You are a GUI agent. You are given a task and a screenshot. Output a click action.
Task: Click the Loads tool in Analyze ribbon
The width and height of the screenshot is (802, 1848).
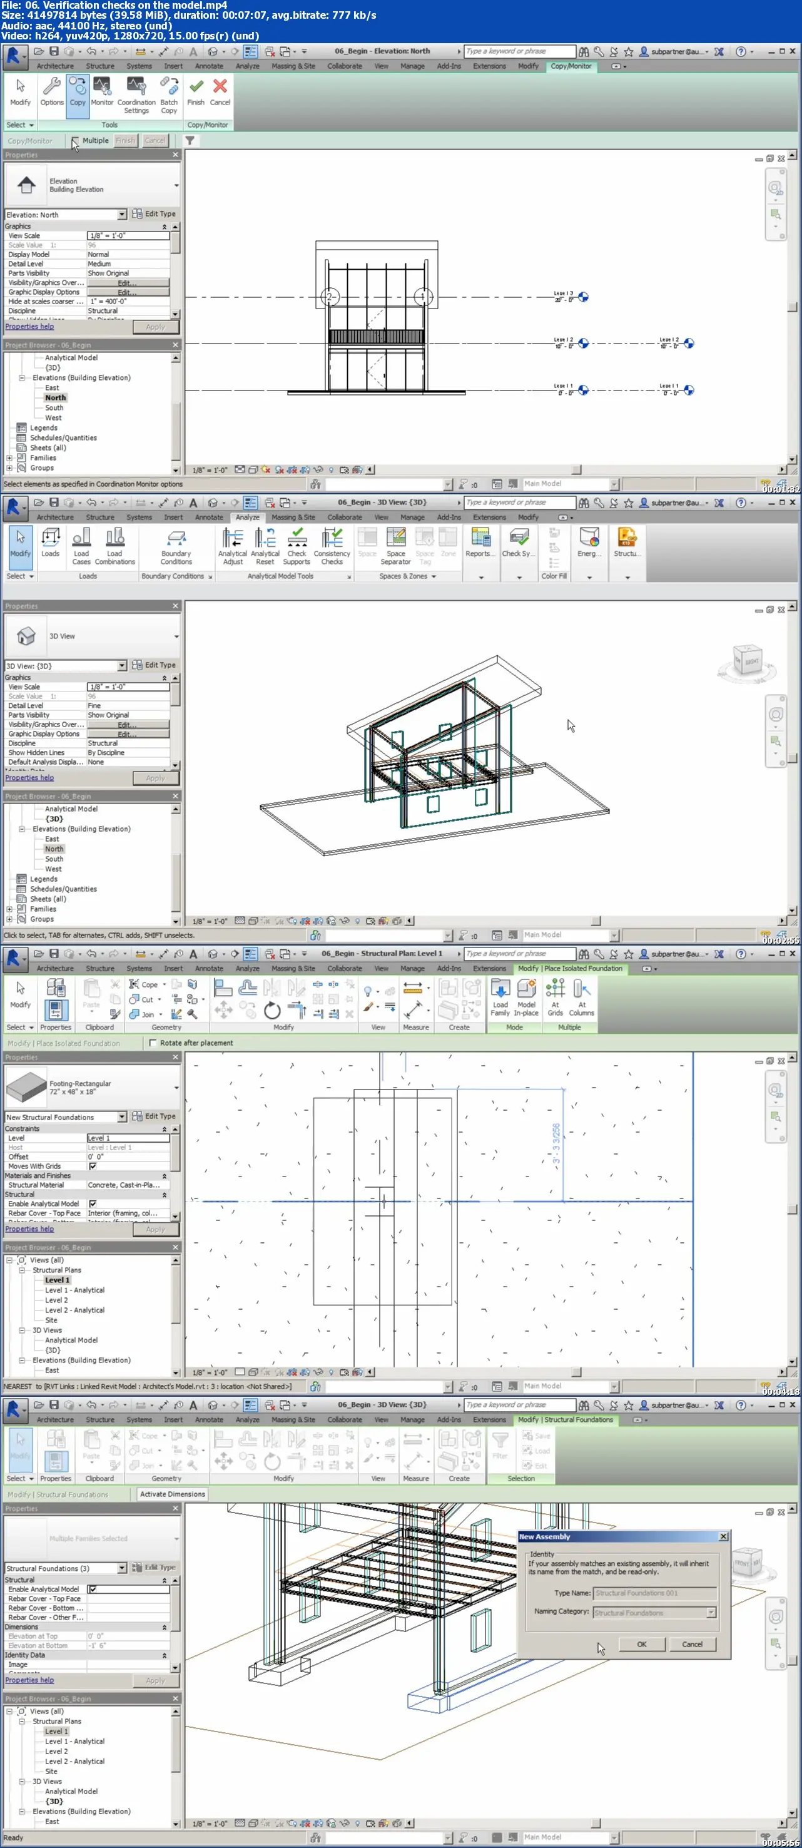click(x=50, y=543)
